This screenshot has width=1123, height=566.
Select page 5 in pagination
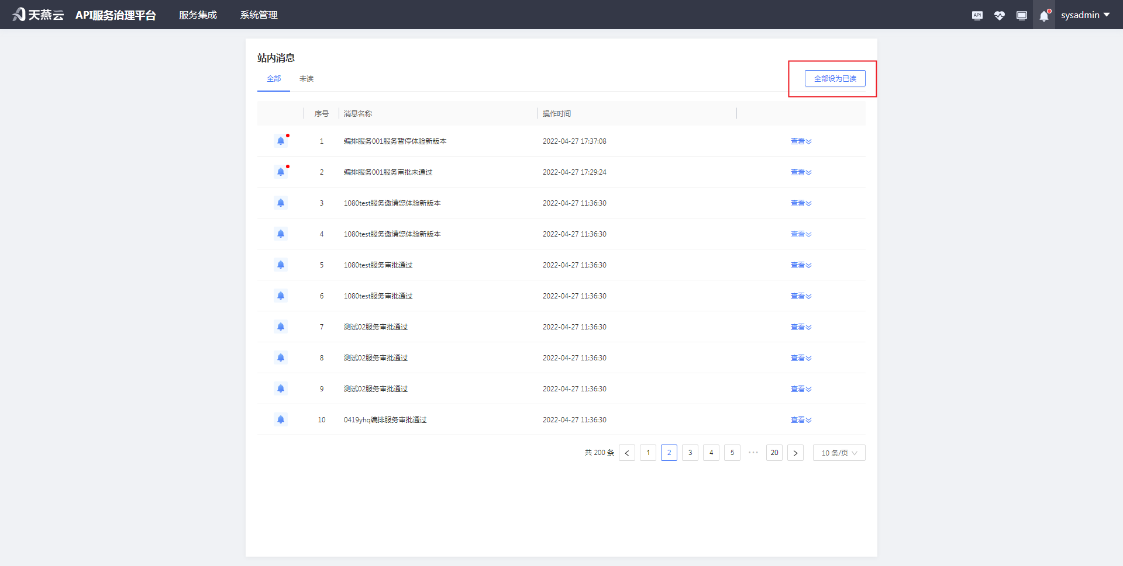pyautogui.click(x=732, y=453)
